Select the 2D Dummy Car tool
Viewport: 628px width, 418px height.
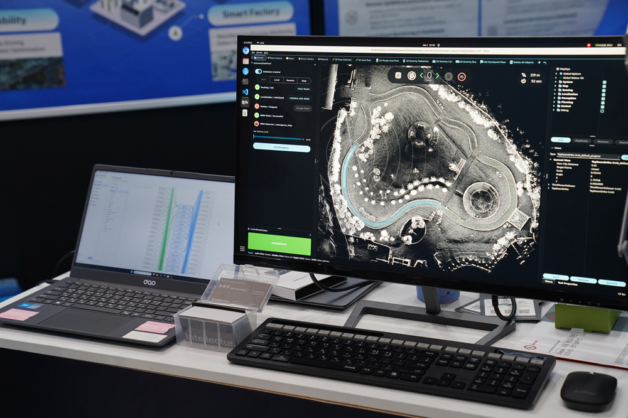coord(443,62)
